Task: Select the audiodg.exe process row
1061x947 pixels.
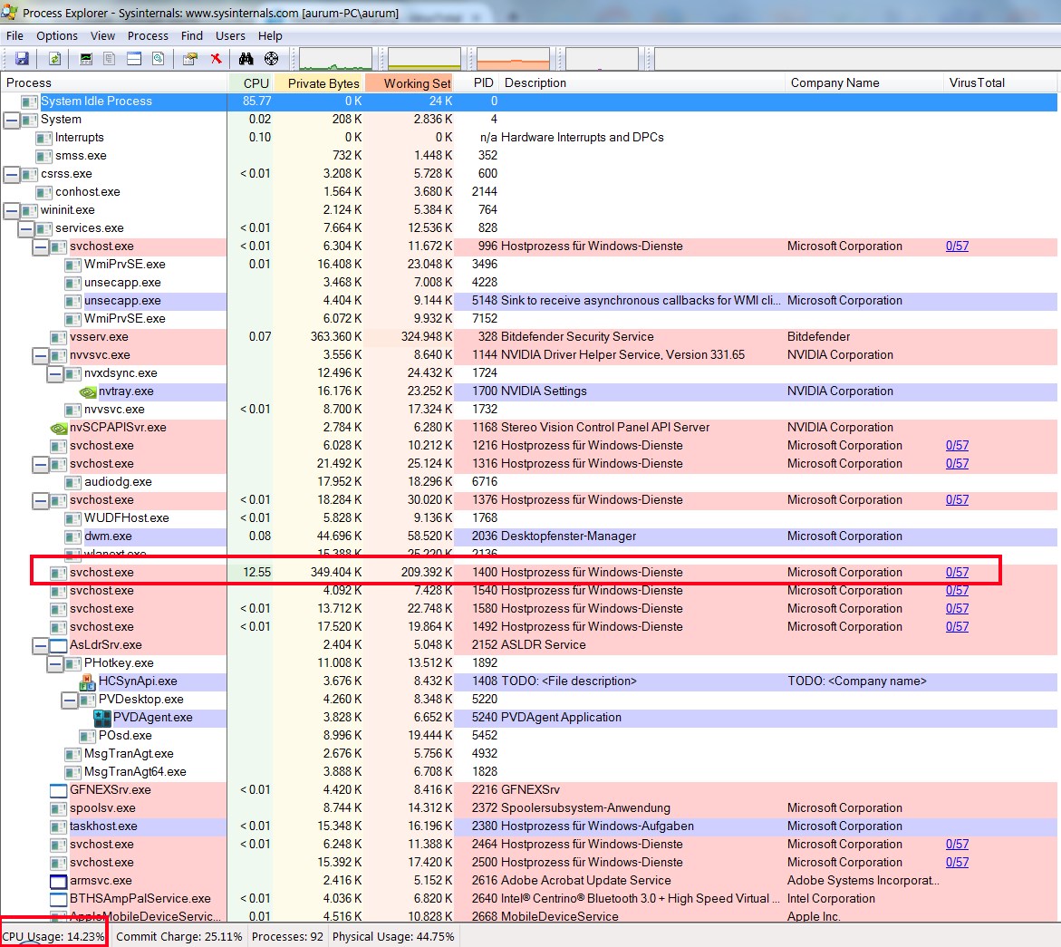Action: pyautogui.click(x=528, y=482)
